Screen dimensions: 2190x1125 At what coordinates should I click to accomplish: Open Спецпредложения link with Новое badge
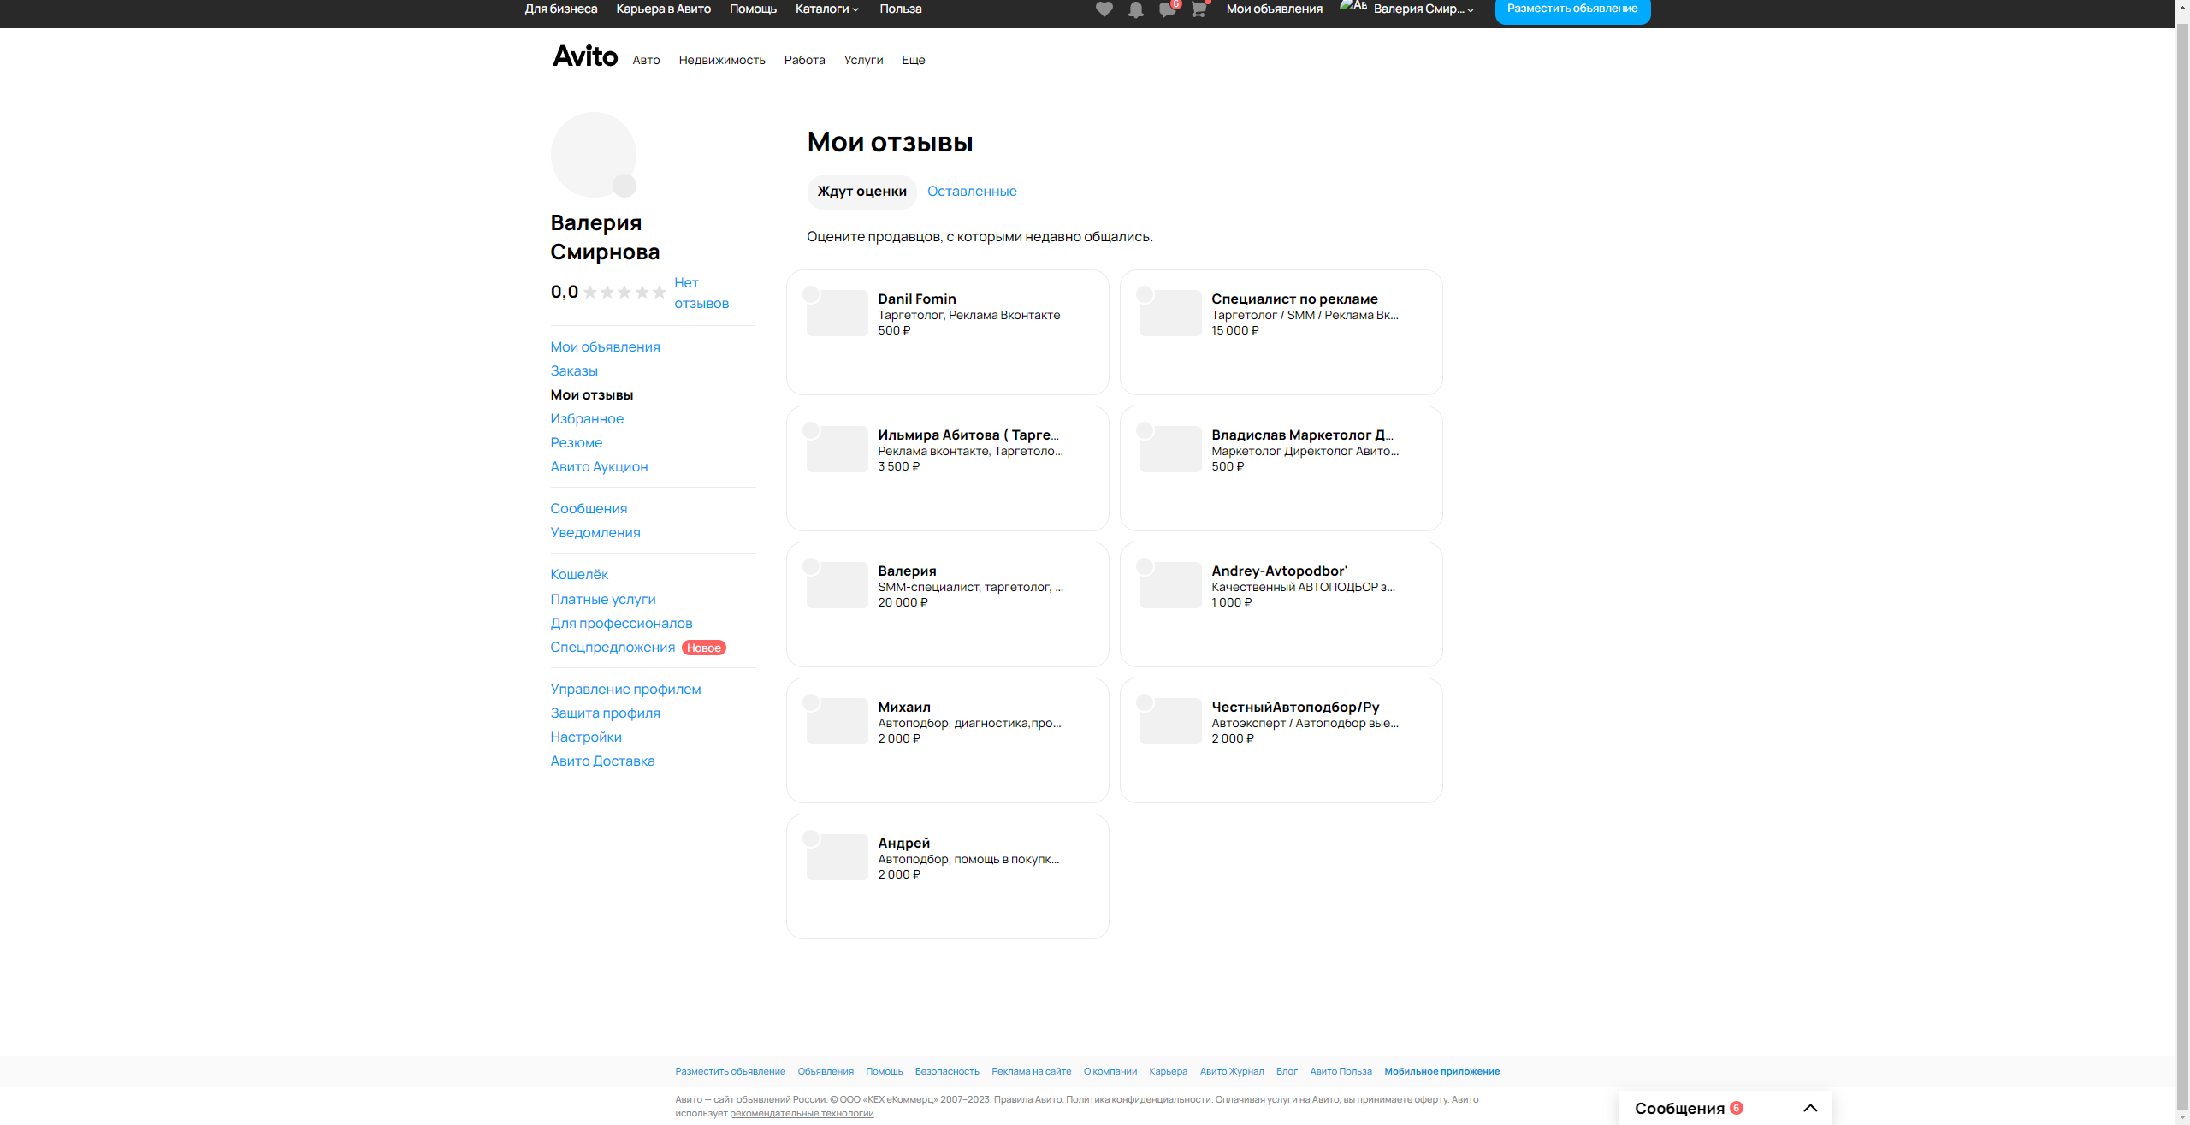[613, 648]
